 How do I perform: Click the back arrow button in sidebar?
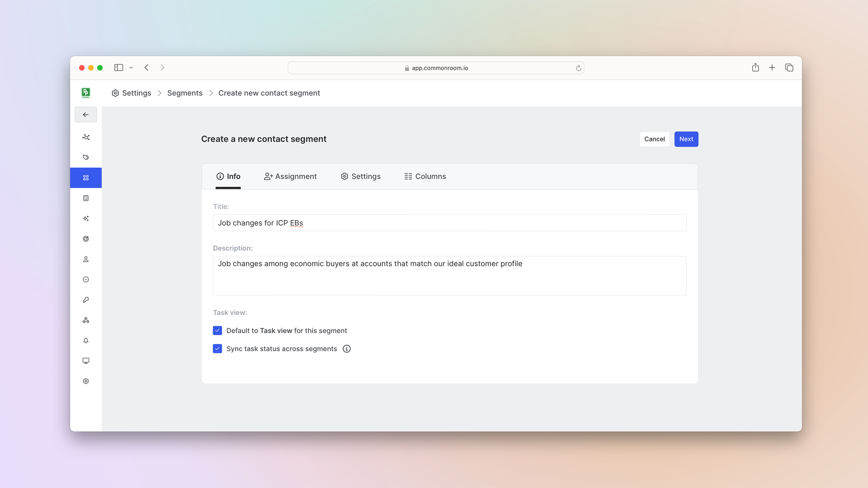coord(86,115)
